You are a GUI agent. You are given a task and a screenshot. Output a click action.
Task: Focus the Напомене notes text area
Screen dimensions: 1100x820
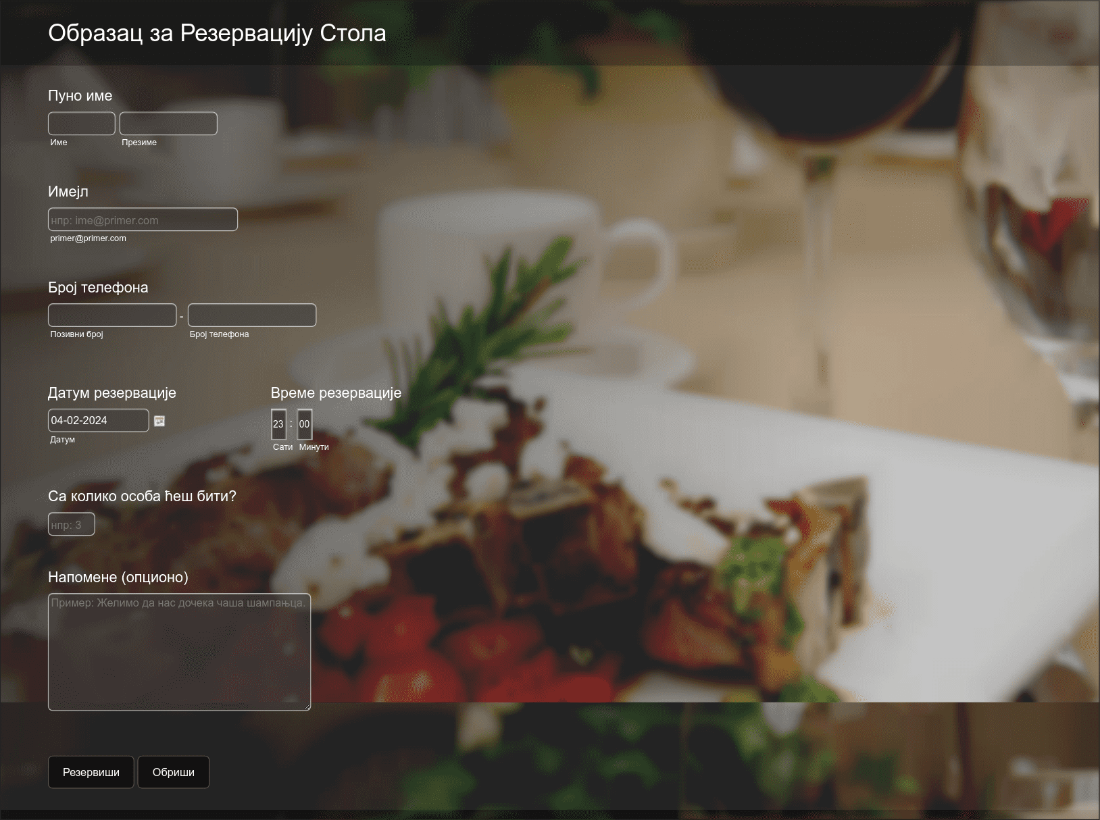pos(179,652)
